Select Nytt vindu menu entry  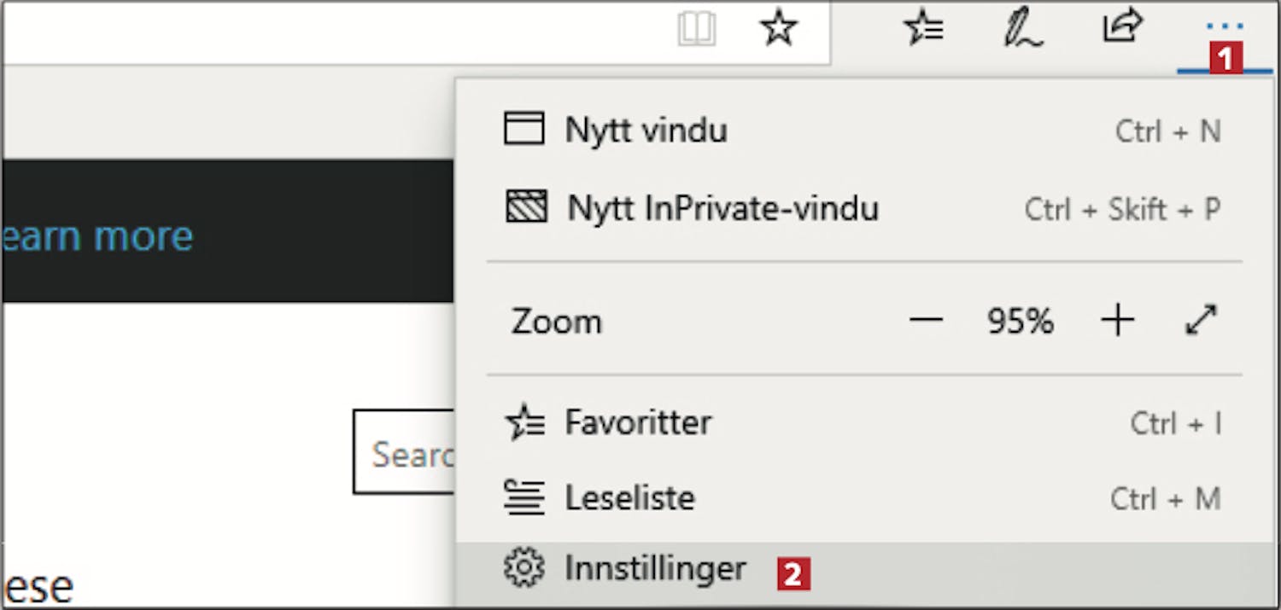(864, 131)
